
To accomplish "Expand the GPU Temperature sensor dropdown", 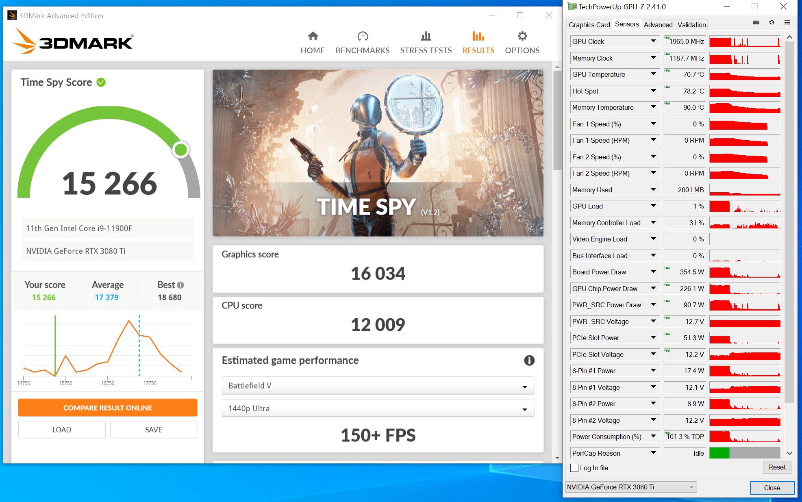I will (653, 74).
